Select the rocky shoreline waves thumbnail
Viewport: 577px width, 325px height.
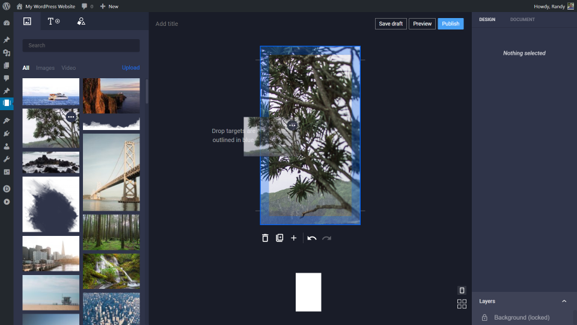point(50,162)
